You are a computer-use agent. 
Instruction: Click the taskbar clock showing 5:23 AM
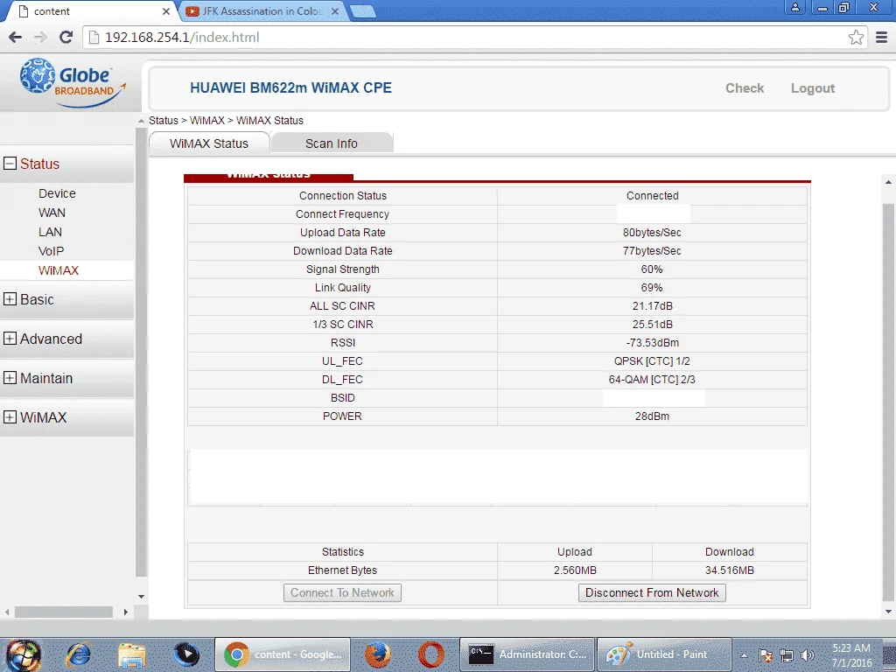851,654
